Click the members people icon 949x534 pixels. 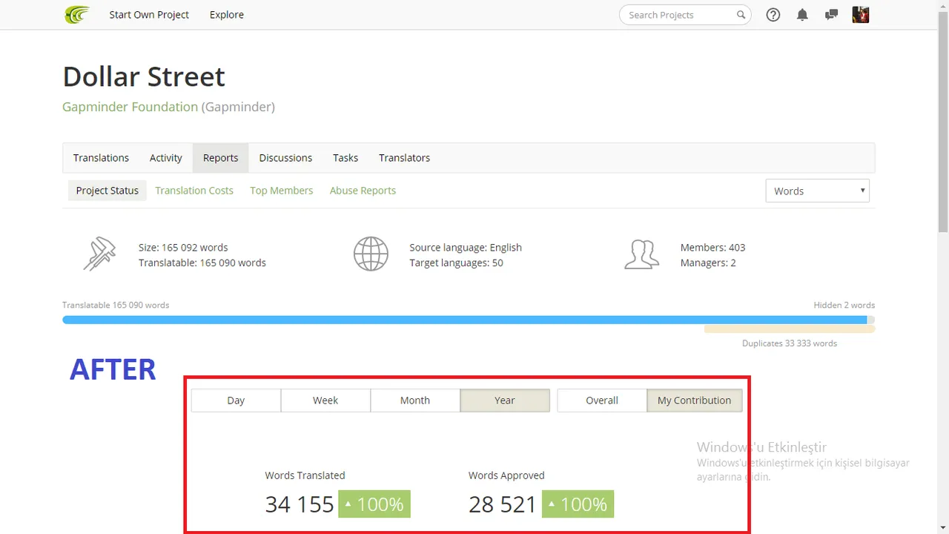tap(641, 254)
